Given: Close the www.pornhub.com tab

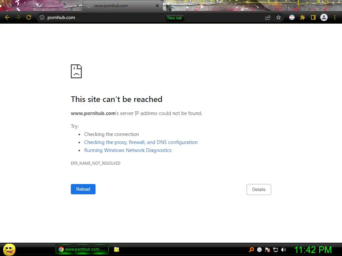Looking at the screenshot, I should pyautogui.click(x=157, y=6).
